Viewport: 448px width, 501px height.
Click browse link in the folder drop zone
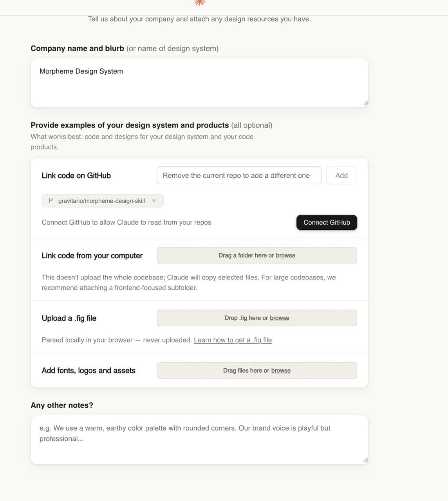pos(285,255)
